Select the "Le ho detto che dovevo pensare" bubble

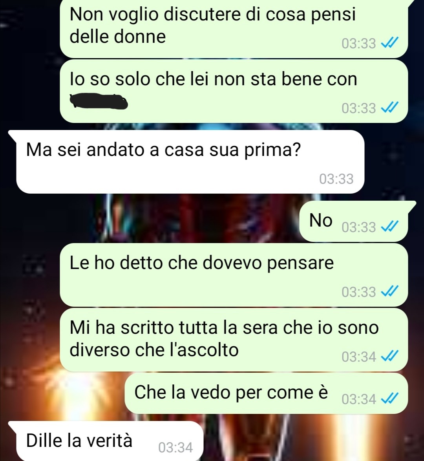(x=234, y=275)
